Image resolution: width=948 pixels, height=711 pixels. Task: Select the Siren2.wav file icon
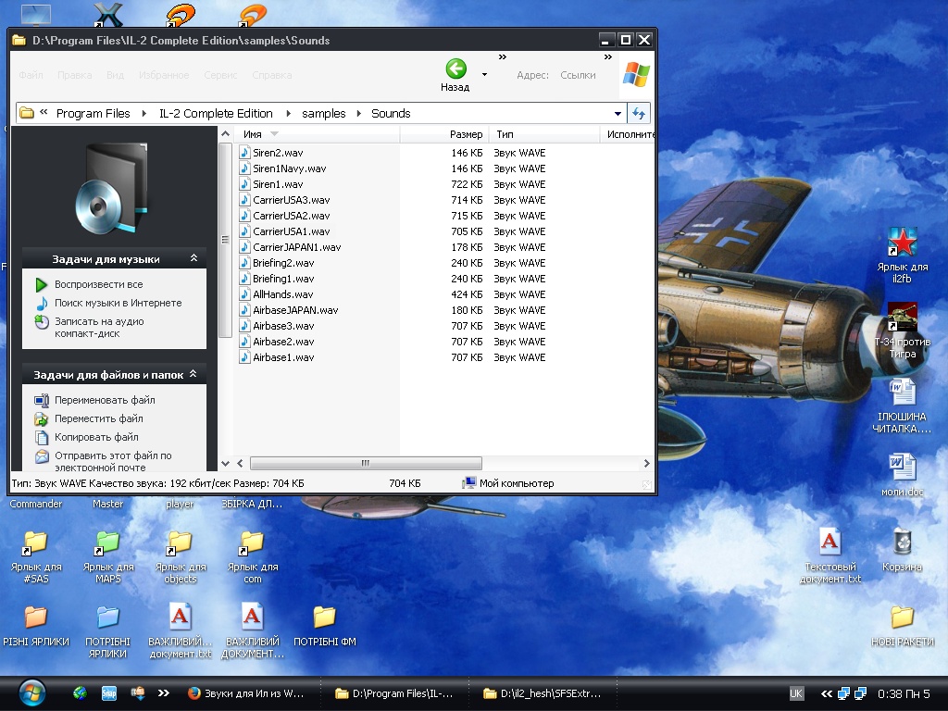pyautogui.click(x=245, y=153)
